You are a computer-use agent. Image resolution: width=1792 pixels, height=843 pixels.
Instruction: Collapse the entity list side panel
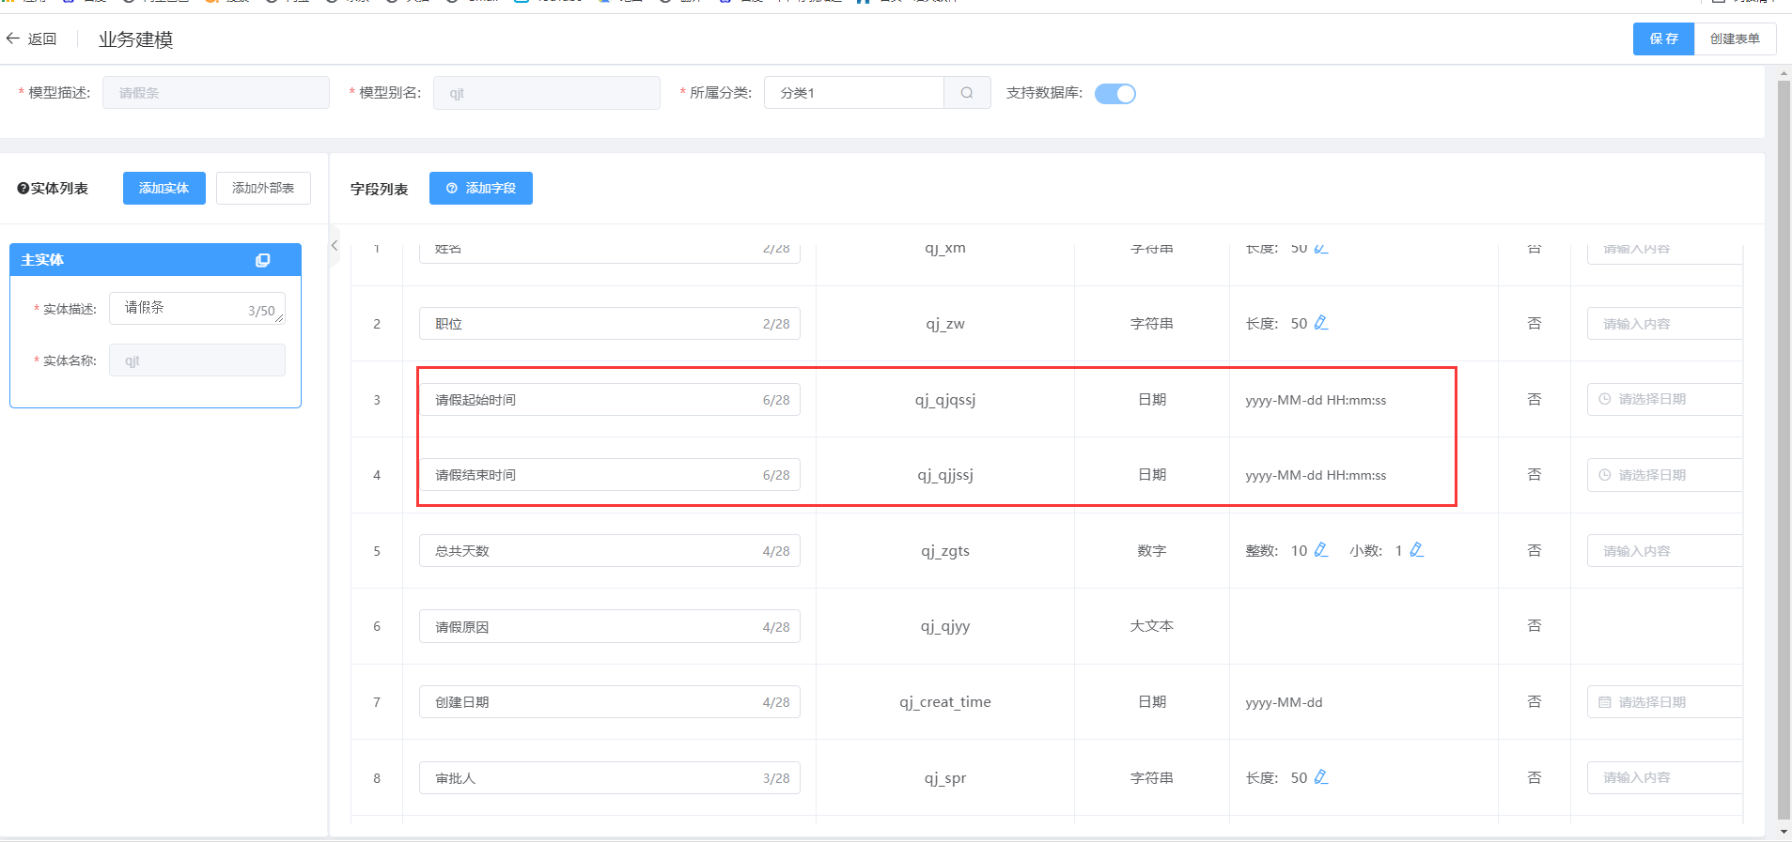(335, 246)
